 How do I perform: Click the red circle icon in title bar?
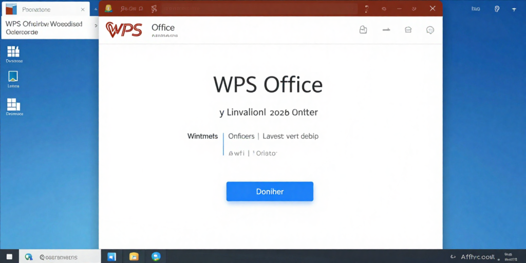(384, 9)
